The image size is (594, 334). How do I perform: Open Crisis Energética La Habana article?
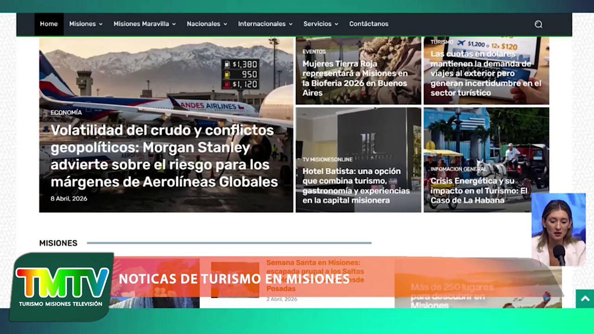click(x=479, y=191)
